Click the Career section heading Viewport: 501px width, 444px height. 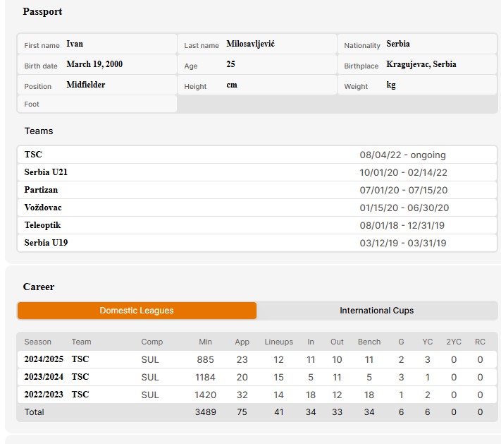pyautogui.click(x=39, y=287)
